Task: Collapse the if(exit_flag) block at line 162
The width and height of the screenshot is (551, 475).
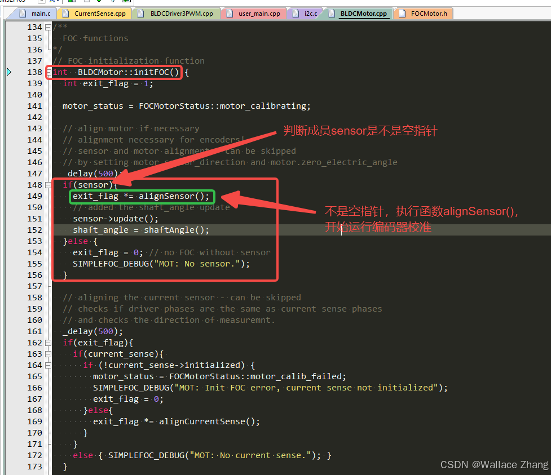Action: click(x=48, y=343)
